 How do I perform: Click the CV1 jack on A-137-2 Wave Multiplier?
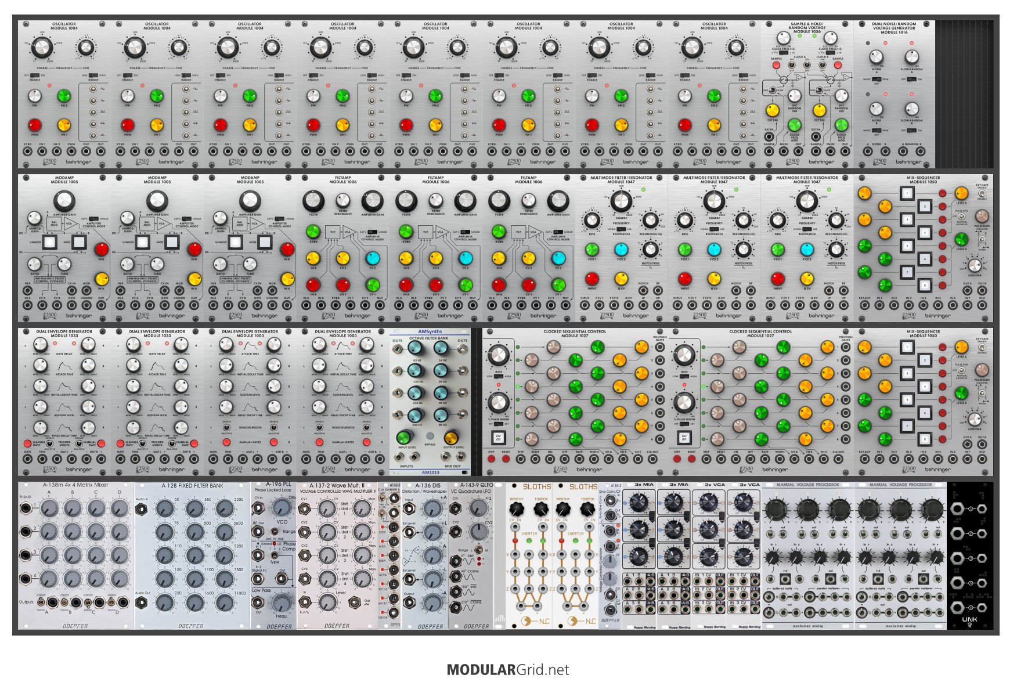304,509
